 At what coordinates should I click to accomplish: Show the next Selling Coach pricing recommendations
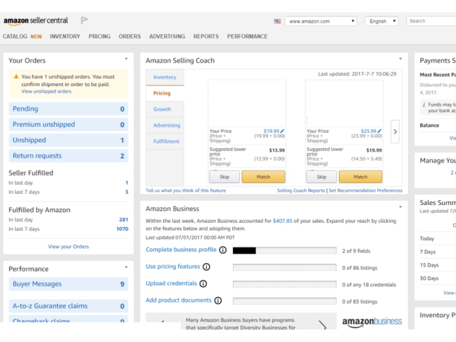click(395, 131)
